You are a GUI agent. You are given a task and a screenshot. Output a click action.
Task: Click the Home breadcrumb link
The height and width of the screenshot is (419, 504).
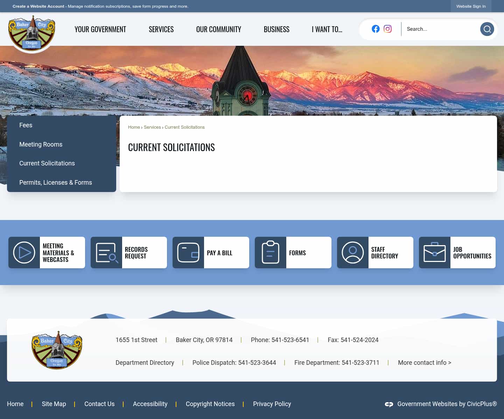(134, 127)
